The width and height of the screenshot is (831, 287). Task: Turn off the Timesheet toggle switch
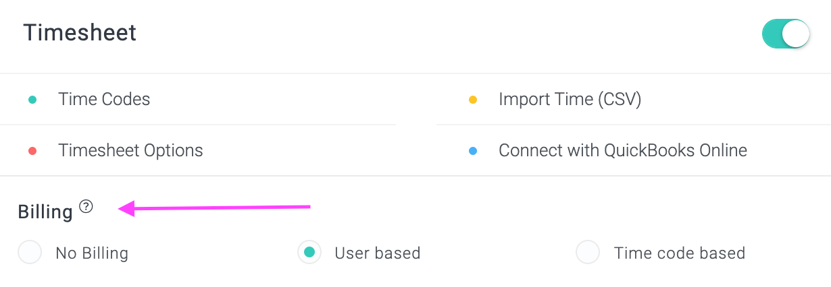point(786,34)
